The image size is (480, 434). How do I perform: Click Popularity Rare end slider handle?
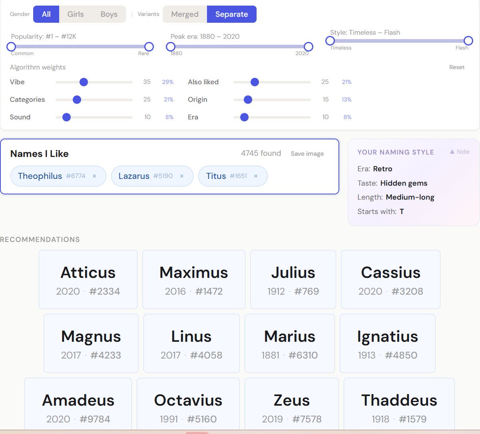click(x=149, y=47)
